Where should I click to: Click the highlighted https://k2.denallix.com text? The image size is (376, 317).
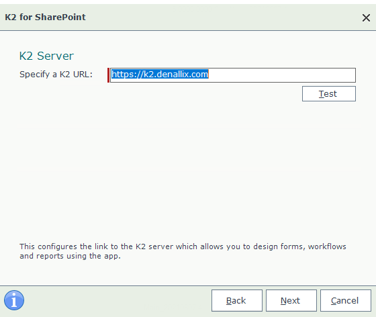(160, 74)
